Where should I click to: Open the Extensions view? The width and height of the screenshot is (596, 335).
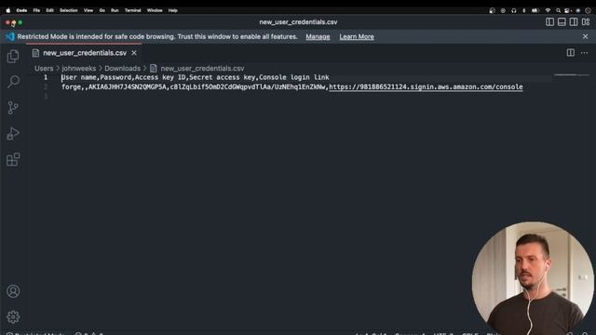(x=13, y=159)
